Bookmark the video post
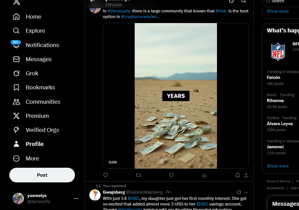The width and height of the screenshot is (299, 210). pyautogui.click(x=238, y=175)
